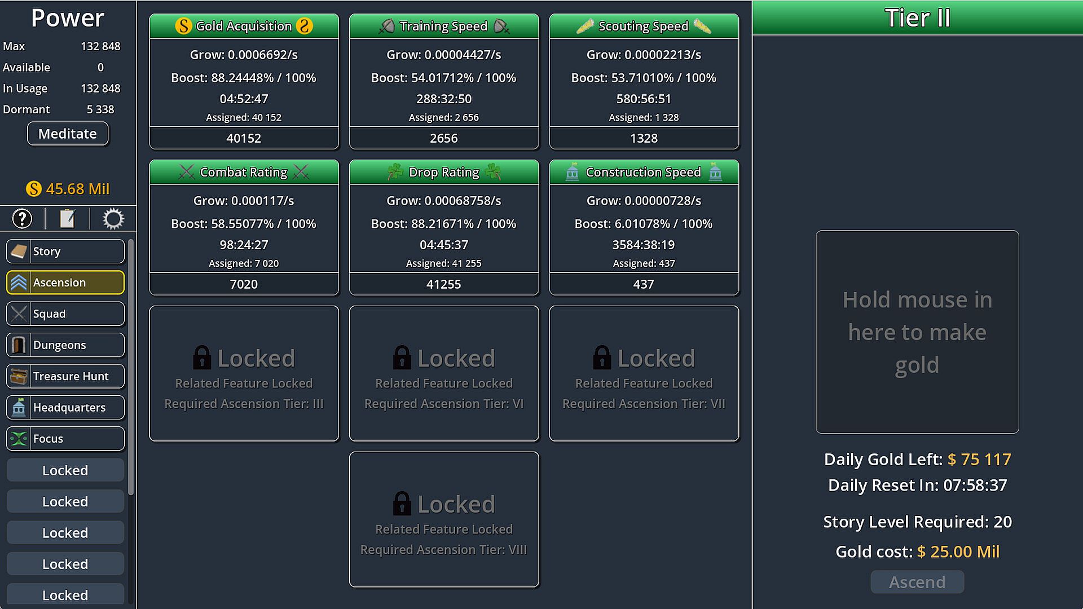The width and height of the screenshot is (1083, 609).
Task: Open the help question mark icon
Action: coord(22,219)
